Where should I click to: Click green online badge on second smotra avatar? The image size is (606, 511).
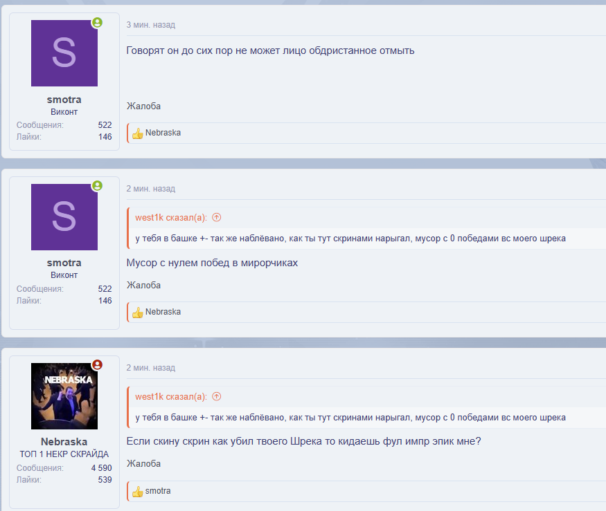(98, 185)
